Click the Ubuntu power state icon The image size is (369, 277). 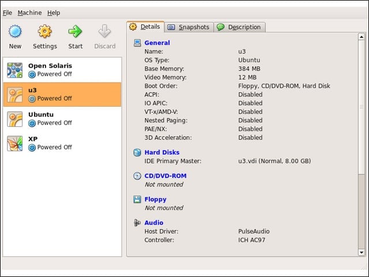tap(32, 123)
